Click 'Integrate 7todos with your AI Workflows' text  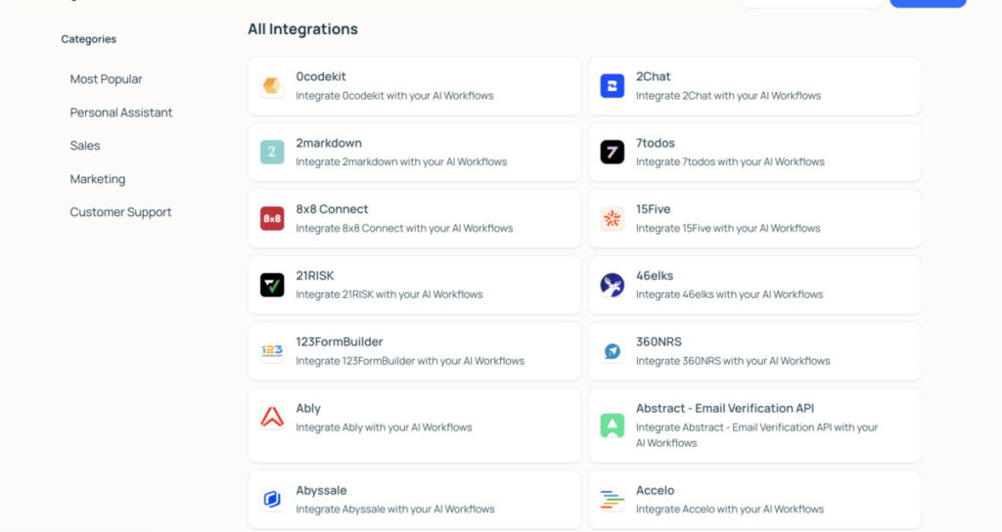[730, 162]
